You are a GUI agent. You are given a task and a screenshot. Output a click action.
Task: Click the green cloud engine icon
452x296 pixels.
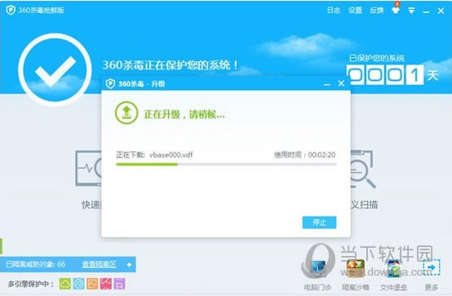(65, 284)
